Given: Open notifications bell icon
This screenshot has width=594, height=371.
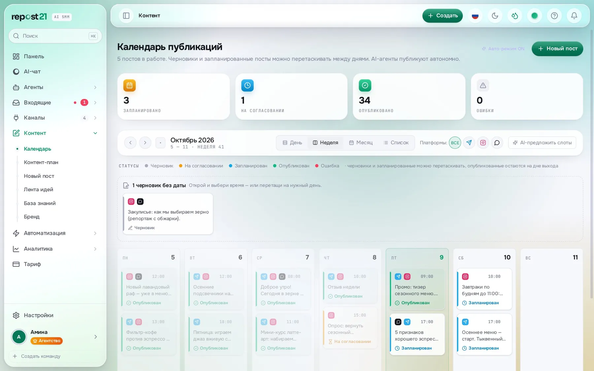Looking at the screenshot, I should [574, 15].
